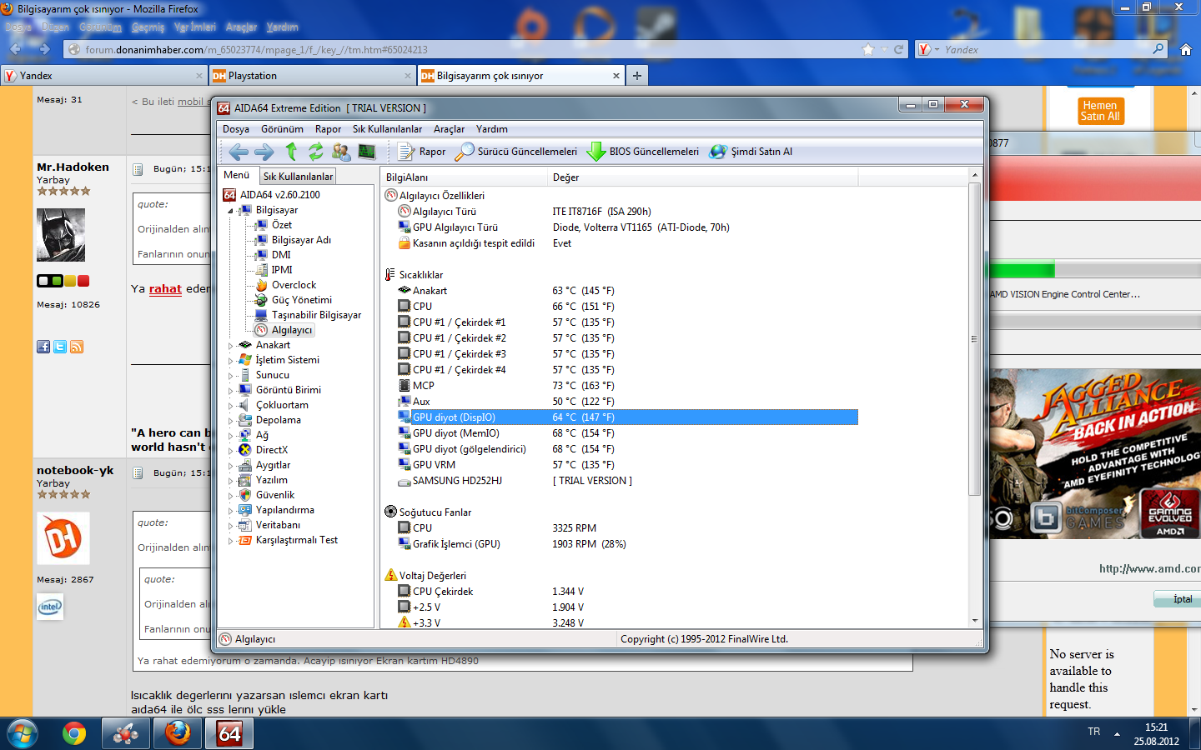This screenshot has width=1201, height=750.
Task: Expand the DirectX tree node
Action: [231, 451]
